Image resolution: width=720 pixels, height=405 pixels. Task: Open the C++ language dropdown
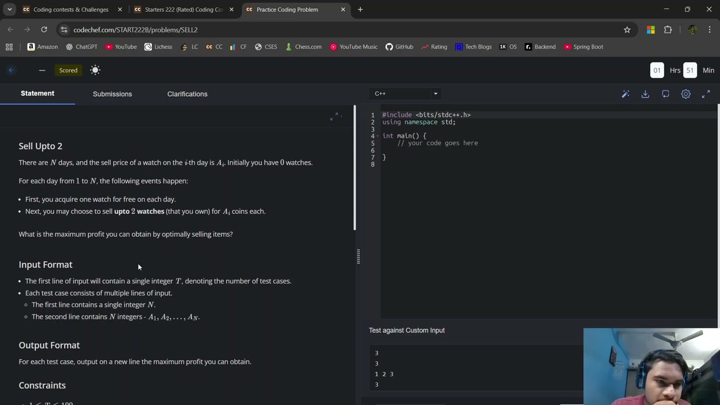(x=406, y=93)
